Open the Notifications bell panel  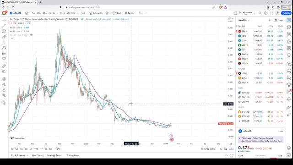pos(289,99)
